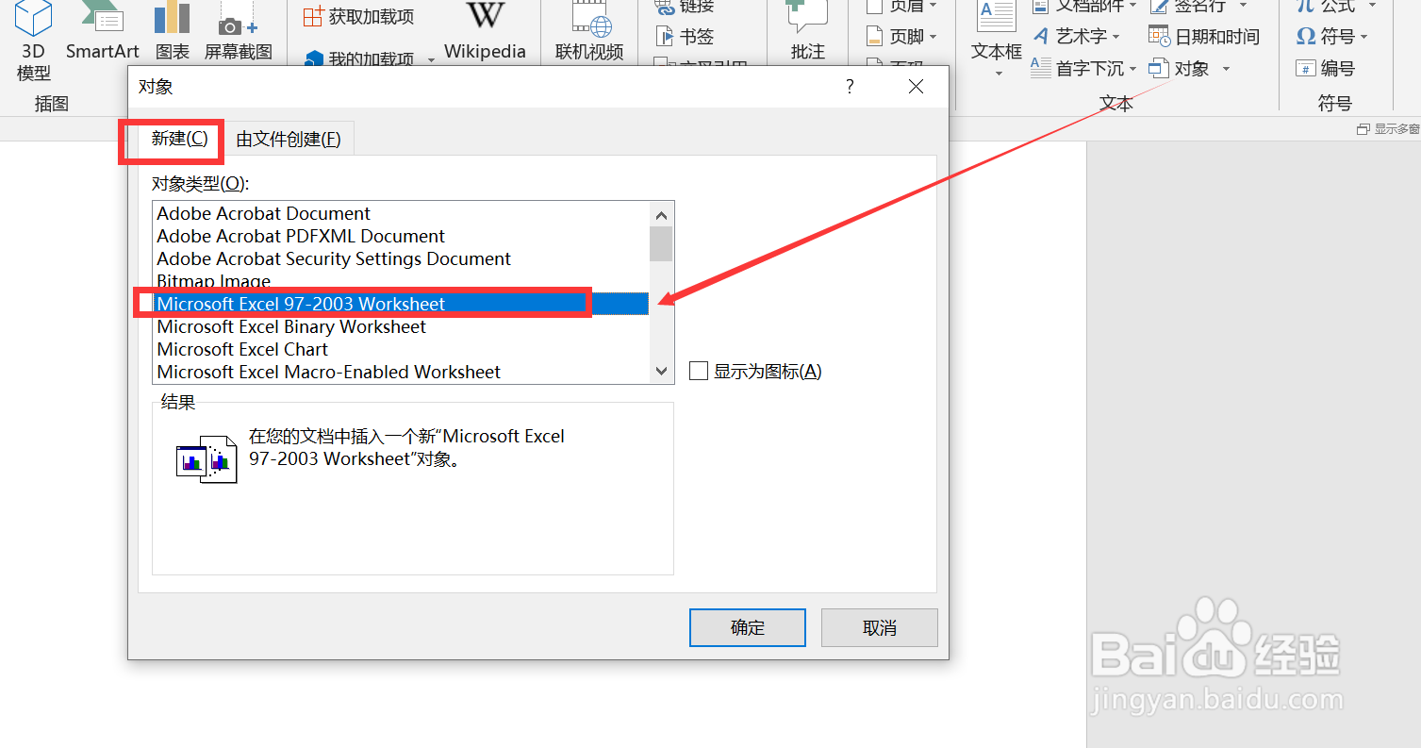Image resolution: width=1421 pixels, height=748 pixels.
Task: Cancel the dialog with 取消
Action: pos(880,627)
